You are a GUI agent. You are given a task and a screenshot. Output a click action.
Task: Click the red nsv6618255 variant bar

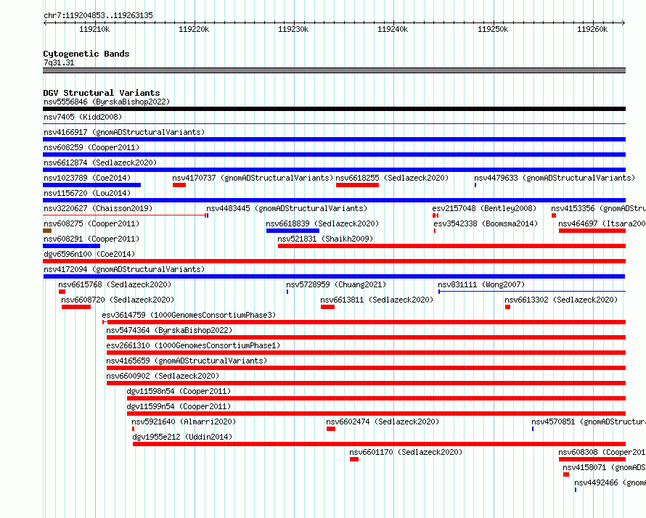click(x=357, y=185)
